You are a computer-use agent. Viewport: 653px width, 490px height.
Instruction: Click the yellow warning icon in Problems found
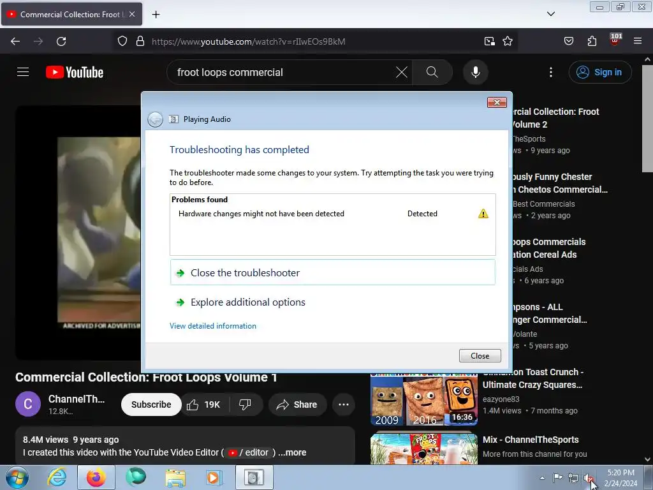[x=483, y=214]
